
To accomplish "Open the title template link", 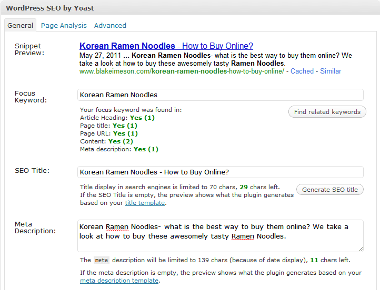I will pyautogui.click(x=145, y=203).
